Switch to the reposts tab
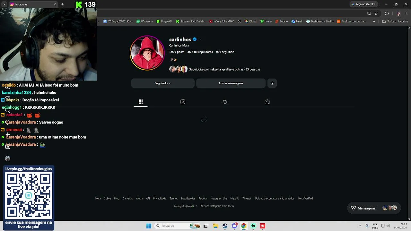The height and width of the screenshot is (231, 411). coord(225,102)
